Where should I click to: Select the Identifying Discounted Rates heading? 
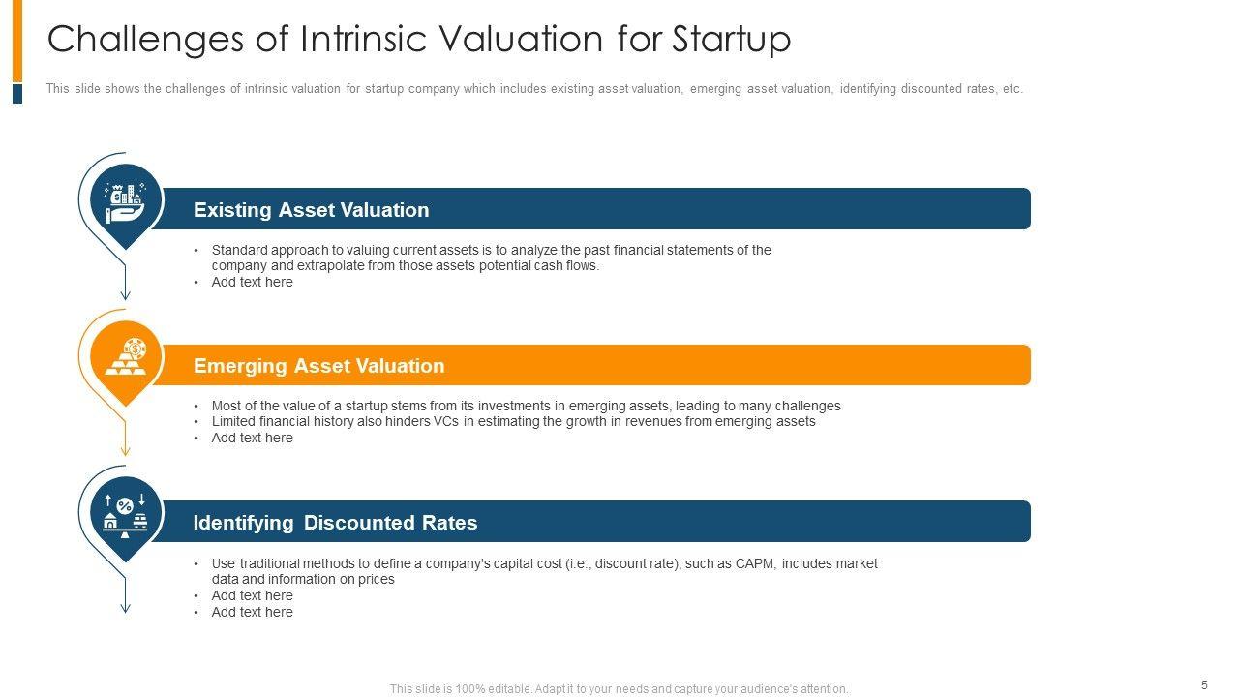(x=335, y=523)
